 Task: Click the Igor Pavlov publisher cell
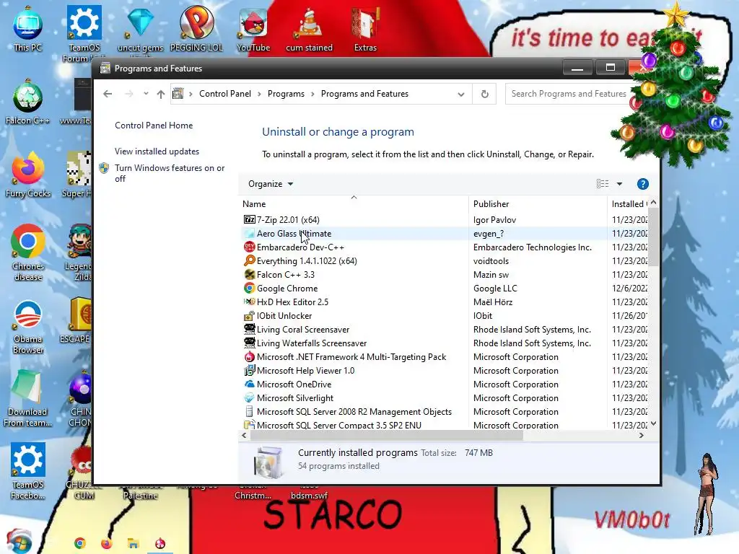(494, 219)
